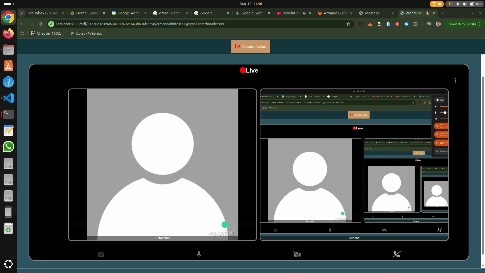The height and width of the screenshot is (273, 485).
Task: Reload the current page
Action: click(x=40, y=24)
